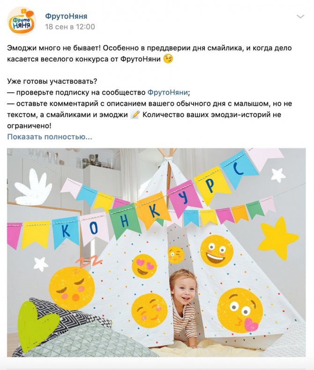This screenshot has width=314, height=370.
Task: Click the blushing smiling emoji on tent bottom
Action: tap(150, 311)
